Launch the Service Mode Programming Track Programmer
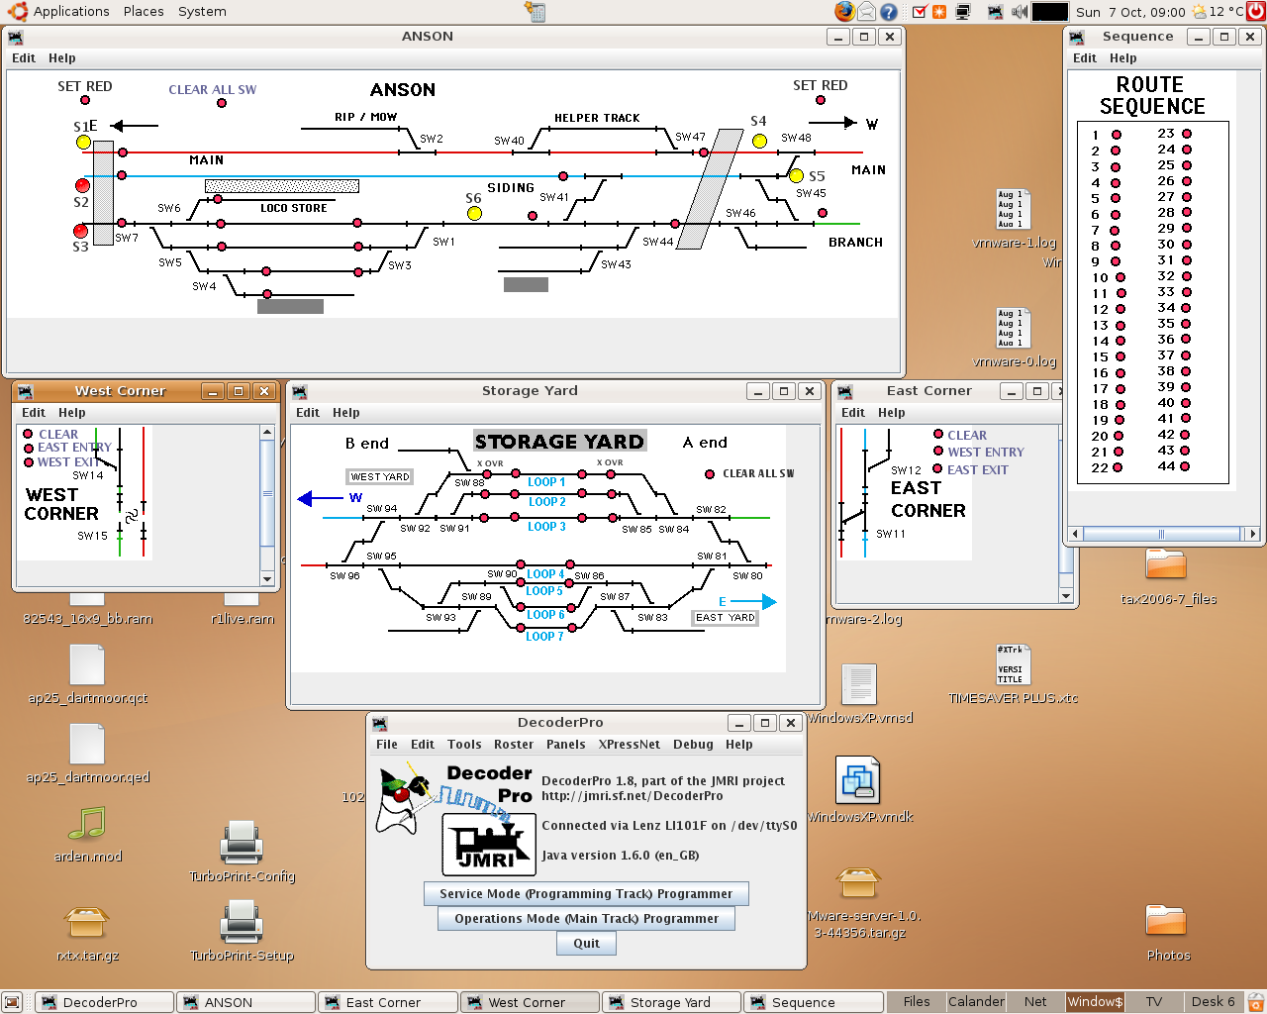1267x1014 pixels. pos(585,893)
